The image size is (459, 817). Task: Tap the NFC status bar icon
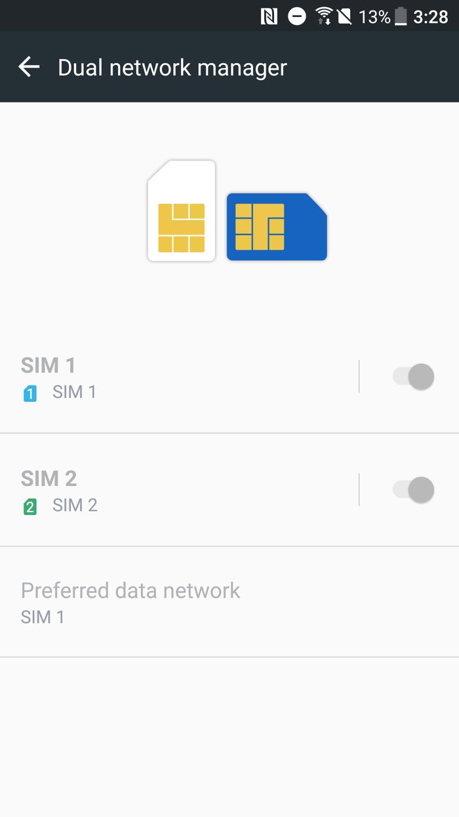pos(269,16)
